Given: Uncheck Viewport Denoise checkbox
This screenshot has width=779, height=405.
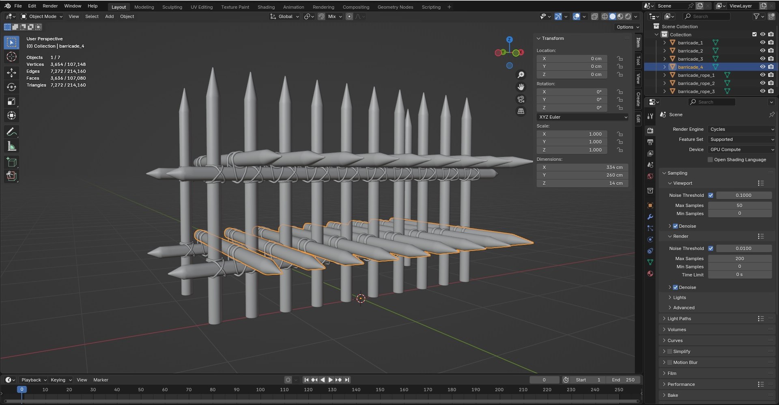Looking at the screenshot, I should (675, 226).
